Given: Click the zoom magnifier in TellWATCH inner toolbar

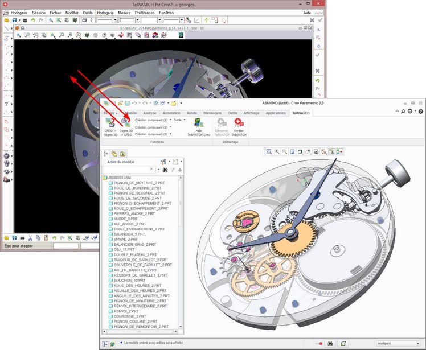Looking at the screenshot, I should (x=19, y=35).
